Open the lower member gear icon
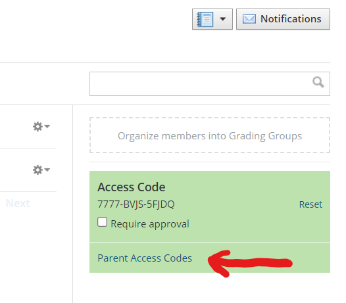Screen dimensions: 346x303 [37, 170]
